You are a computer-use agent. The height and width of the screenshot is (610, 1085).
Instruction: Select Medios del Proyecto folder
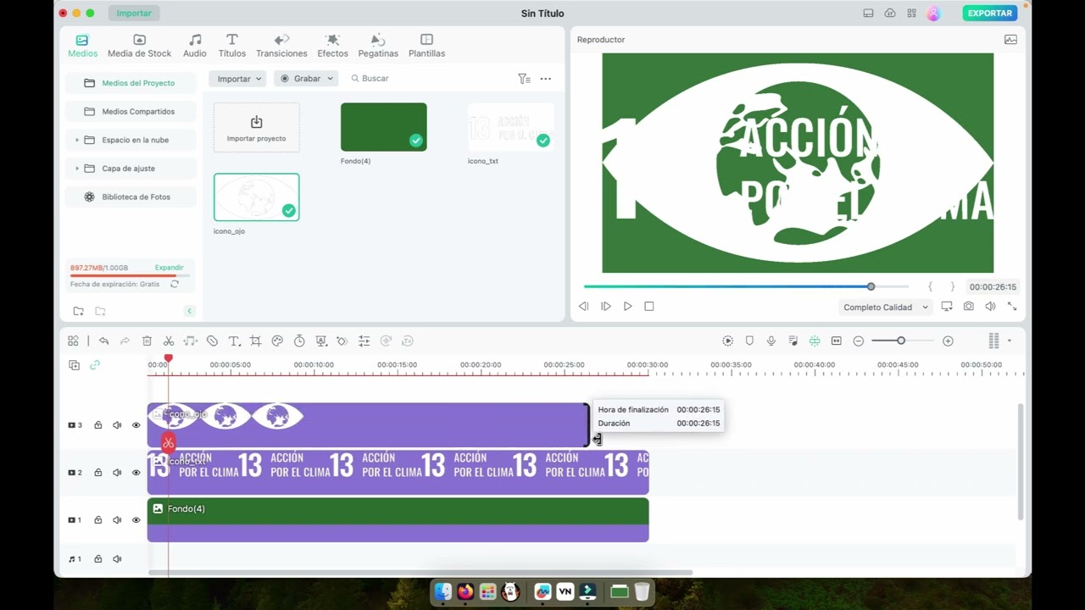[x=131, y=83]
